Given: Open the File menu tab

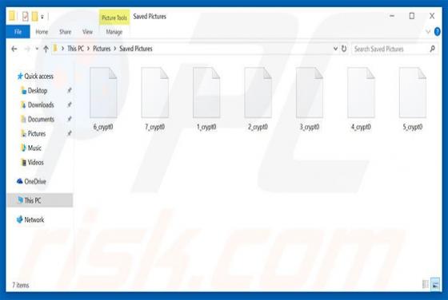Looking at the screenshot, I should tap(18, 32).
